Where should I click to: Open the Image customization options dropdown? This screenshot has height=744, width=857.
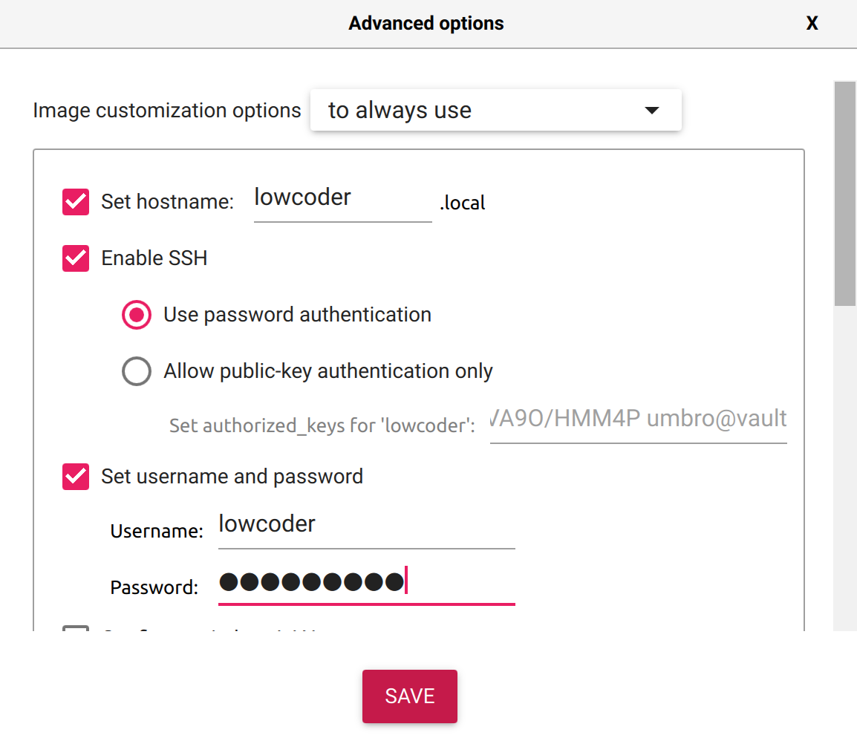(x=495, y=111)
